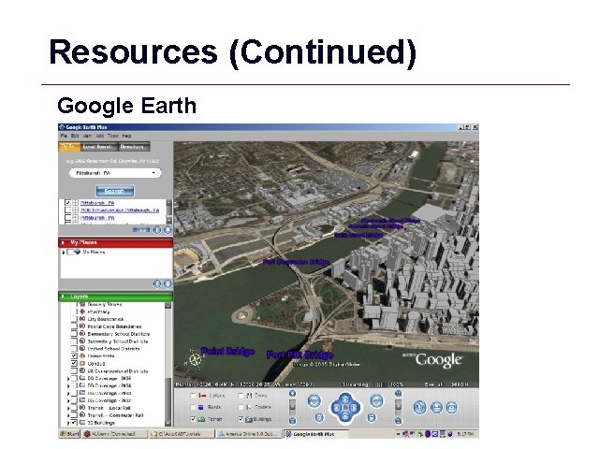Screen dimensions: 599x449
Task: Switch to the Local Search tab
Action: coord(97,147)
